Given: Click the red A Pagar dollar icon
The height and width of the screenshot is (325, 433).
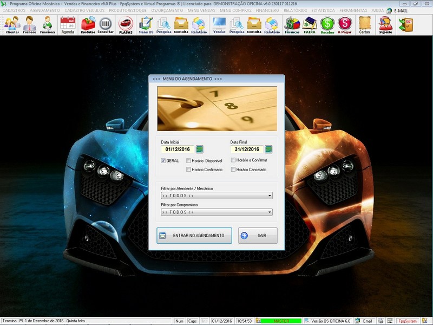Looking at the screenshot, I should pos(345,25).
